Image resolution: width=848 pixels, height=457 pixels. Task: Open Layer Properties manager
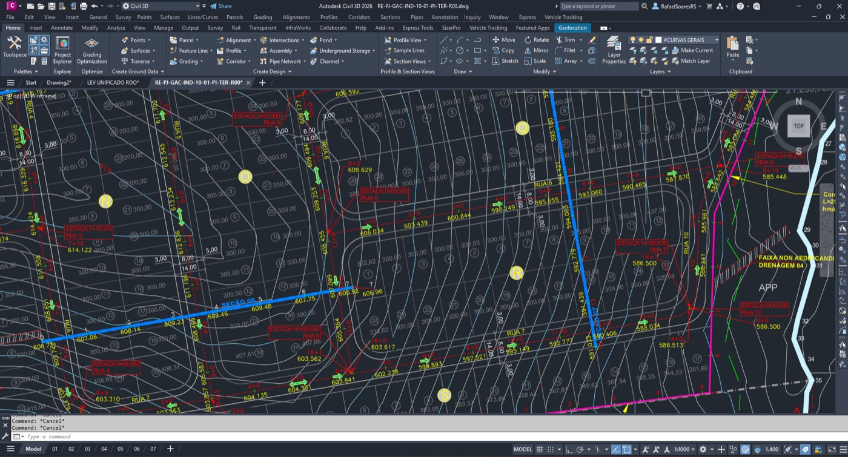614,50
